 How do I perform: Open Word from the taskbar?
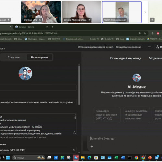(123, 158)
